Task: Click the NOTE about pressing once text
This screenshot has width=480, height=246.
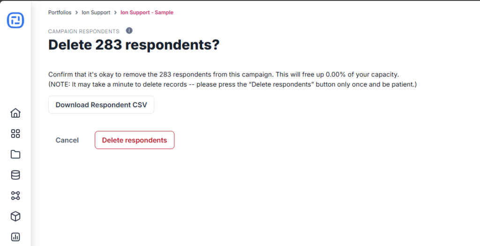Action: 232,84
